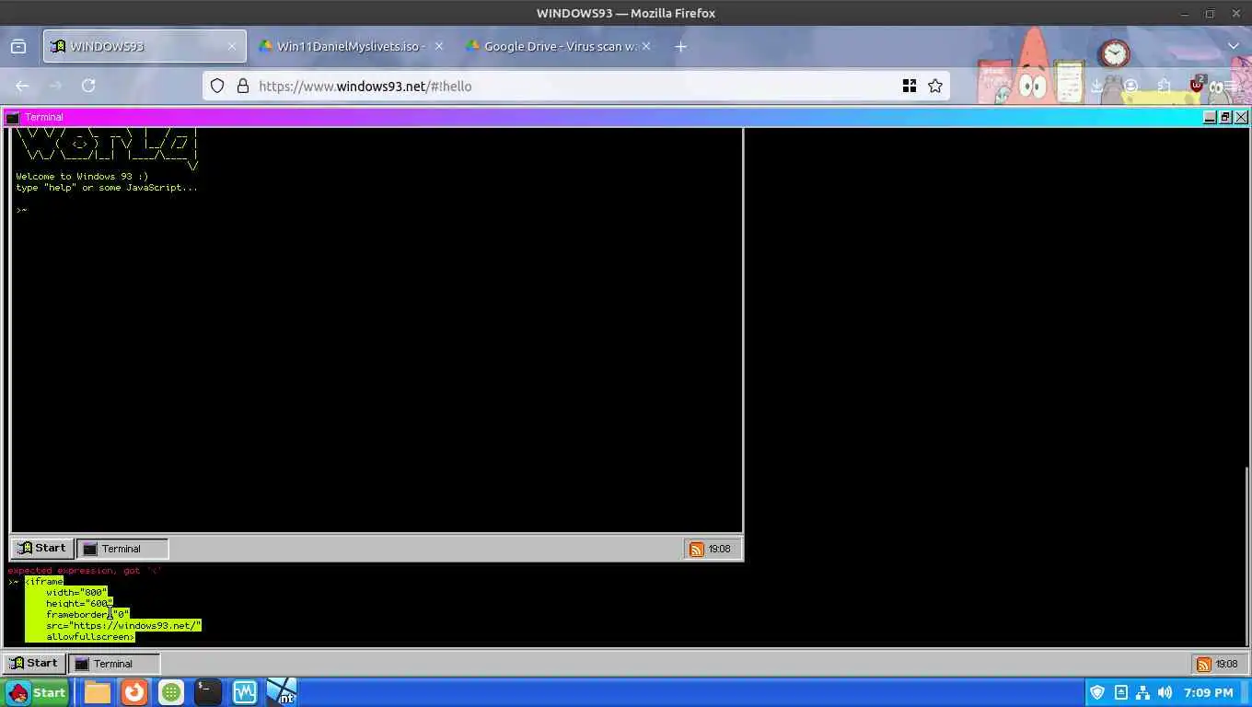The height and width of the screenshot is (707, 1252).
Task: Select Terminal in outer Windows 93 taskbar
Action: [114, 663]
